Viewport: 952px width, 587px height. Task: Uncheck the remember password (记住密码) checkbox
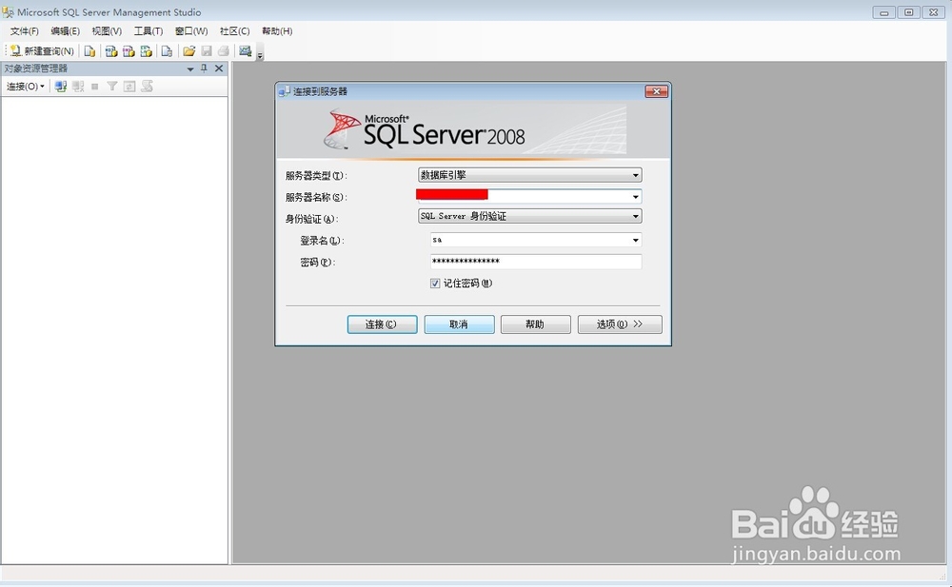pyautogui.click(x=435, y=284)
